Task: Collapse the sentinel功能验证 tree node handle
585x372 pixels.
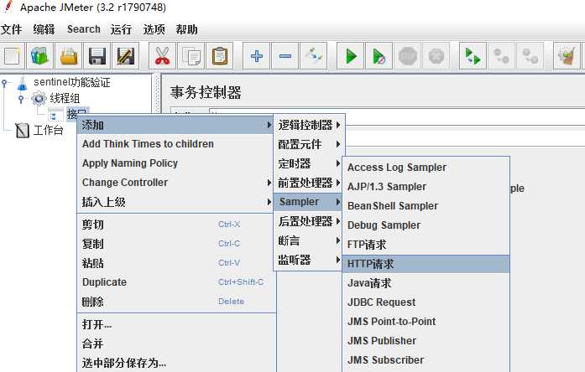Action: 4,83
